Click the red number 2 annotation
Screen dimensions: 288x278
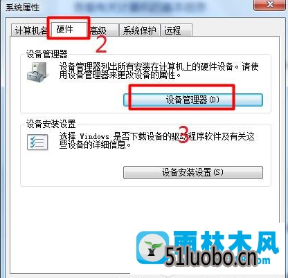101,45
